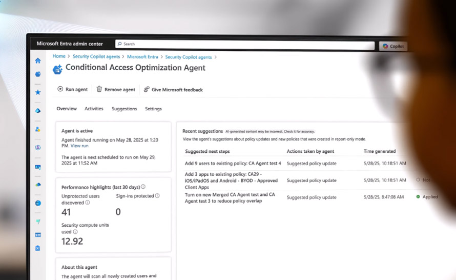The image size is (456, 280).
Task: Click the play icon of Run agent
Action: tap(60, 89)
